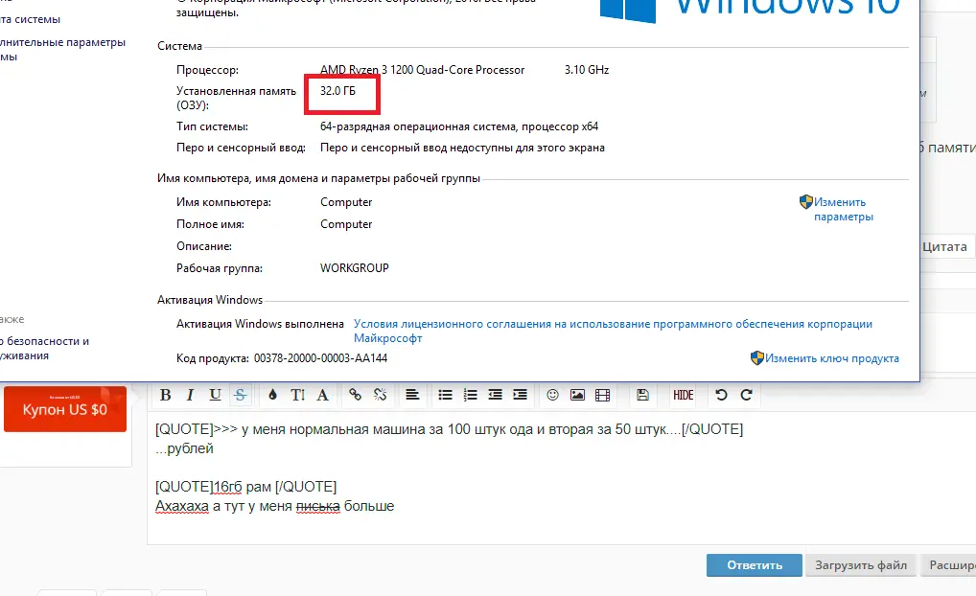Insert an image via picture icon
Viewport: 976px width, 596px height.
(x=577, y=395)
